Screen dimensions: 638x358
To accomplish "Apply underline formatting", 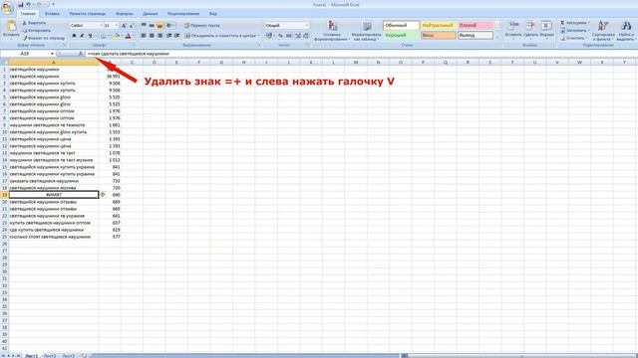I will tap(90, 36).
